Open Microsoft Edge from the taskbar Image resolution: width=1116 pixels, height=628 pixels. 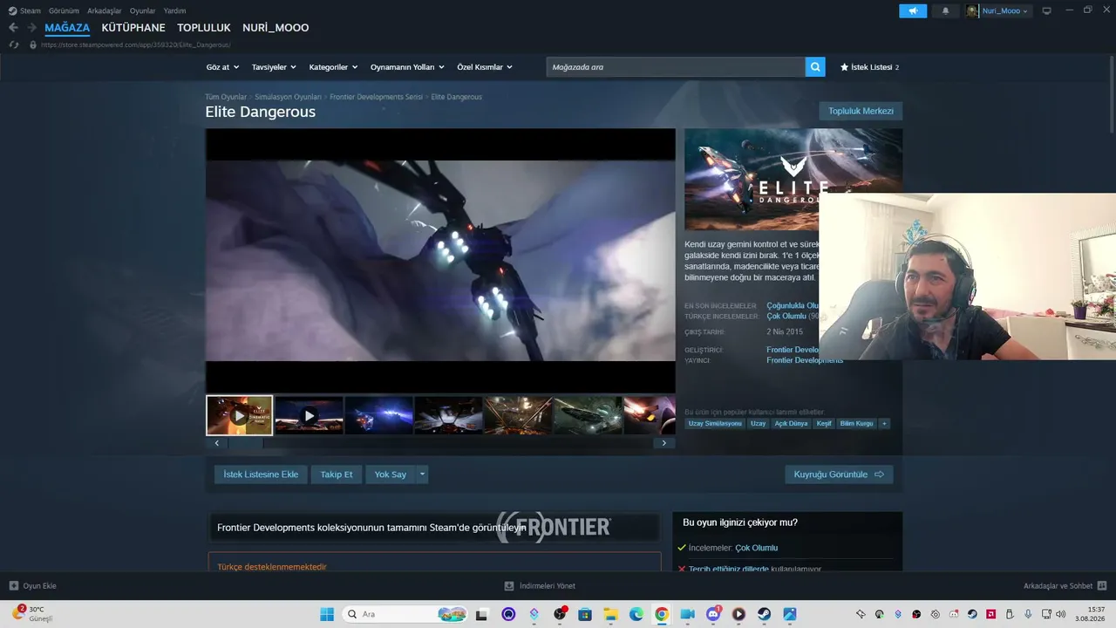pos(636,614)
